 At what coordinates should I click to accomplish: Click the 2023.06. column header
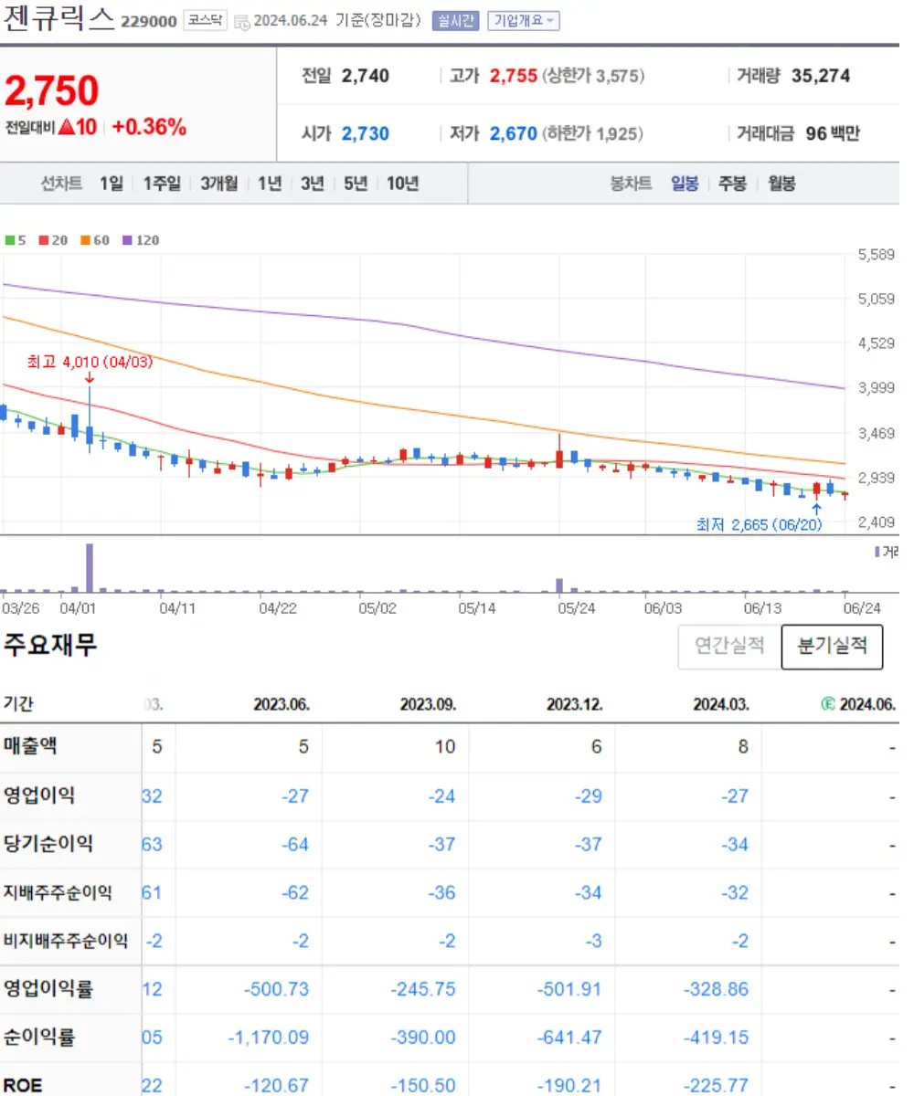point(282,704)
